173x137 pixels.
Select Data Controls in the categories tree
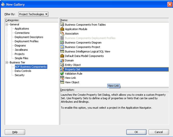[23, 71]
